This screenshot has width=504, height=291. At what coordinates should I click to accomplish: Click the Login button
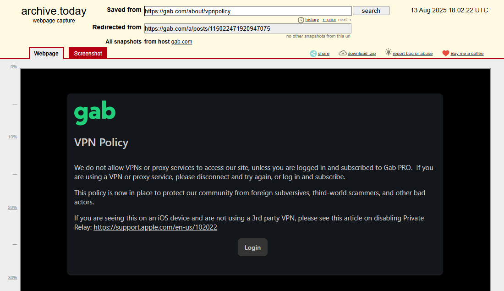click(252, 247)
